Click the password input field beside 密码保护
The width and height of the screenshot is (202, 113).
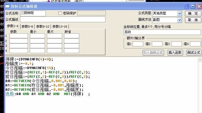pyautogui.click(x=91, y=13)
